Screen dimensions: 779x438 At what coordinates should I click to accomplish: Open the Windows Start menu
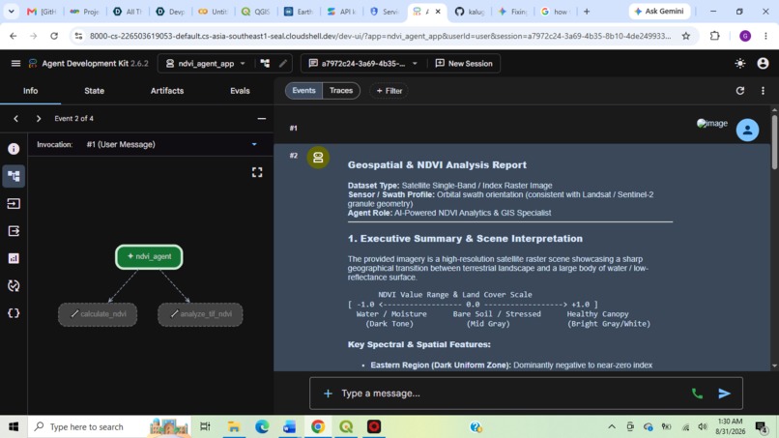14,426
